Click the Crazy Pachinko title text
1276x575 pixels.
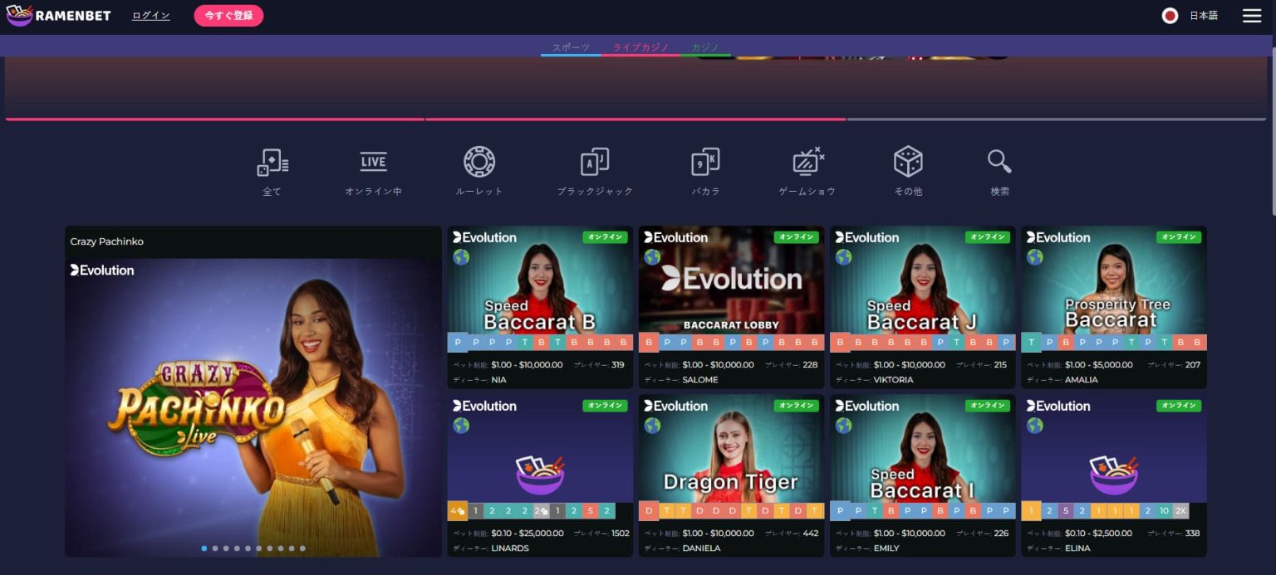click(x=107, y=241)
